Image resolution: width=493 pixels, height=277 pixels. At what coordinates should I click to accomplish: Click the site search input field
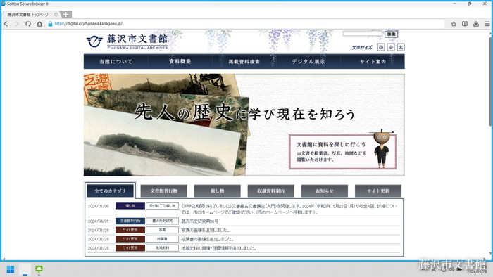coord(362,34)
